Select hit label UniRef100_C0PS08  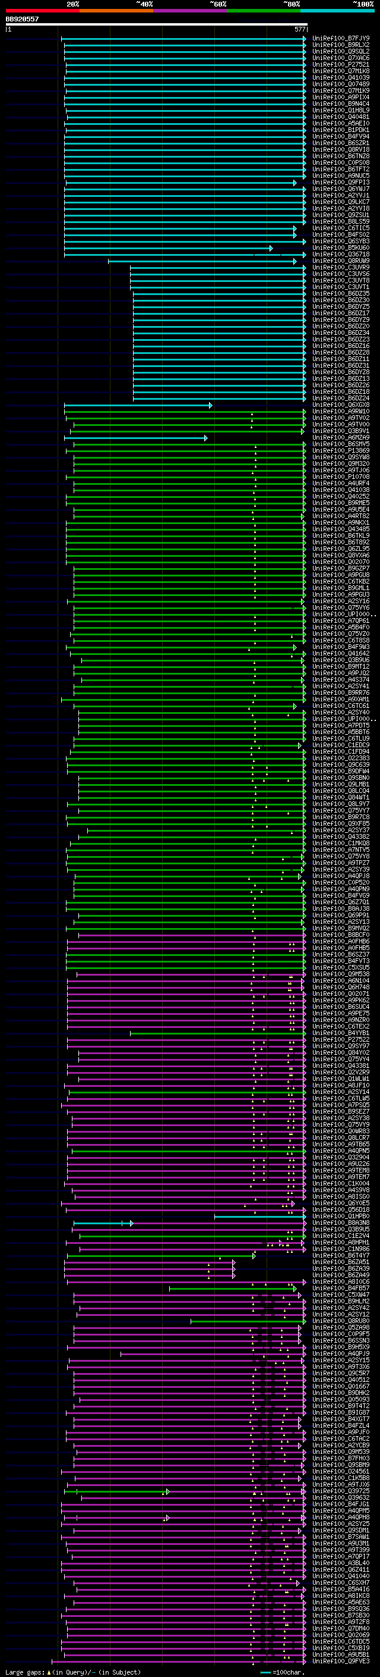341,163
